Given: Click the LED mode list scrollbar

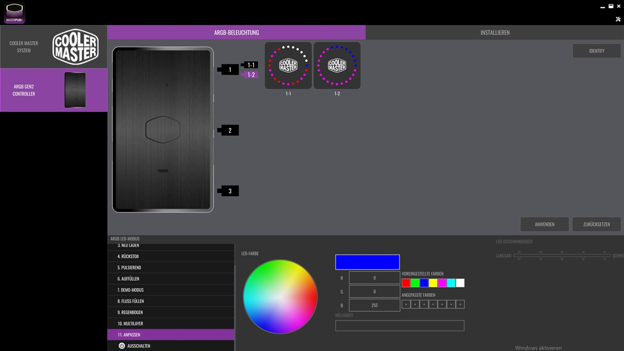Looking at the screenshot, I should coord(235,307).
